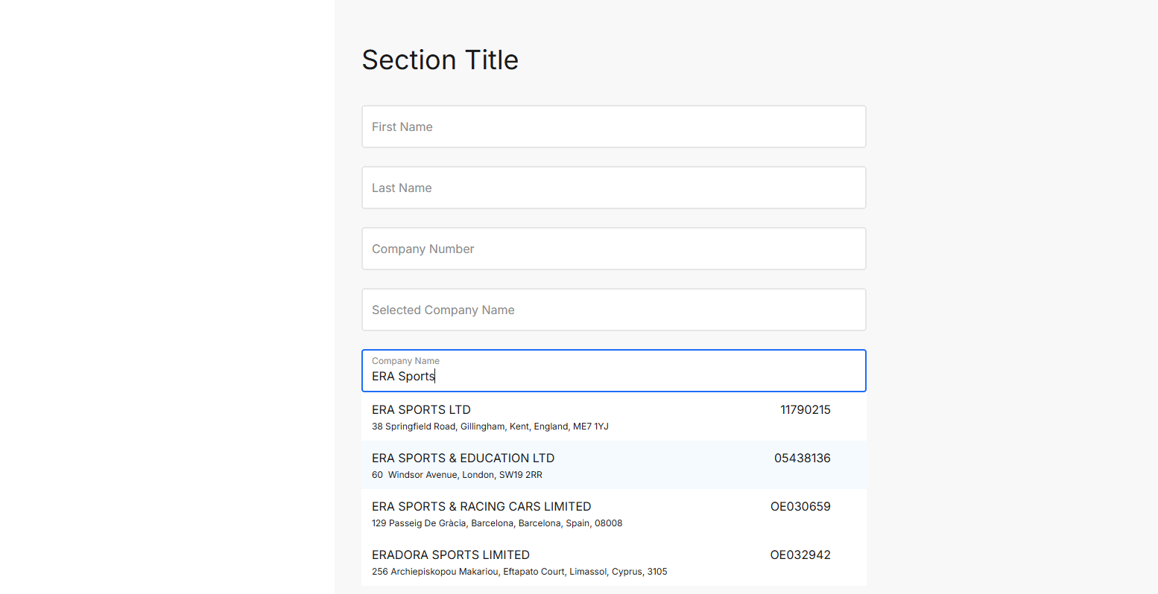Select the result numbered OE030659
Image resolution: width=1158 pixels, height=594 pixels.
[x=800, y=506]
